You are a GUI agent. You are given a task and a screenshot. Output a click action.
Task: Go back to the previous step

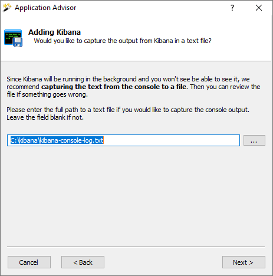point(83,262)
